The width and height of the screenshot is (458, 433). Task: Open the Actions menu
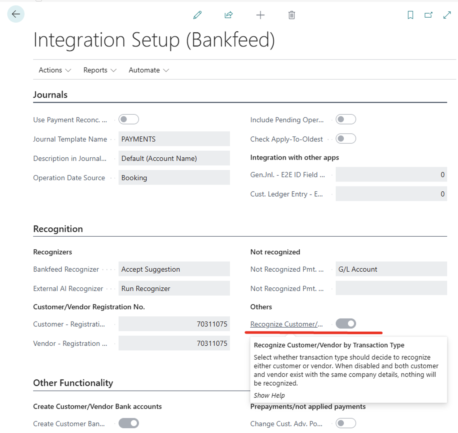click(x=55, y=70)
